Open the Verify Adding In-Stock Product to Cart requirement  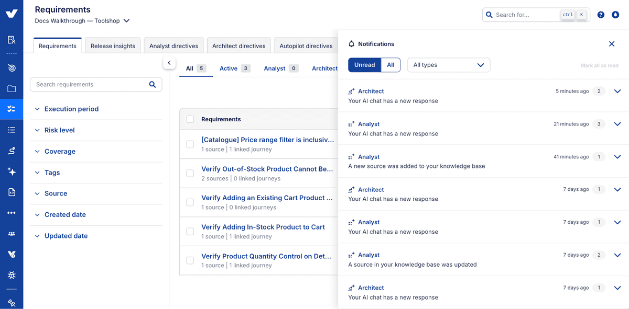(x=263, y=227)
